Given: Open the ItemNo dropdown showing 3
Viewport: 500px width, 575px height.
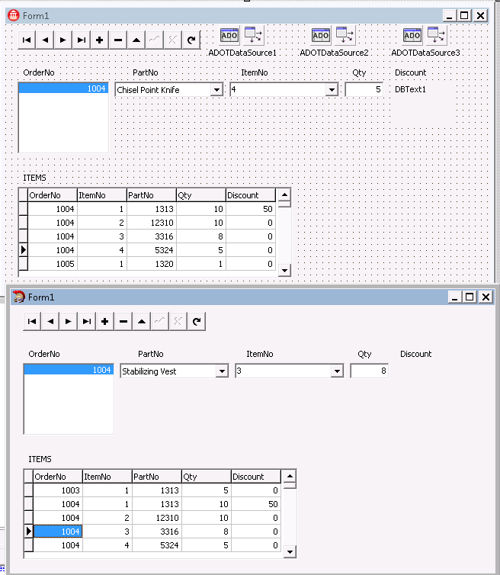Looking at the screenshot, I should (337, 371).
